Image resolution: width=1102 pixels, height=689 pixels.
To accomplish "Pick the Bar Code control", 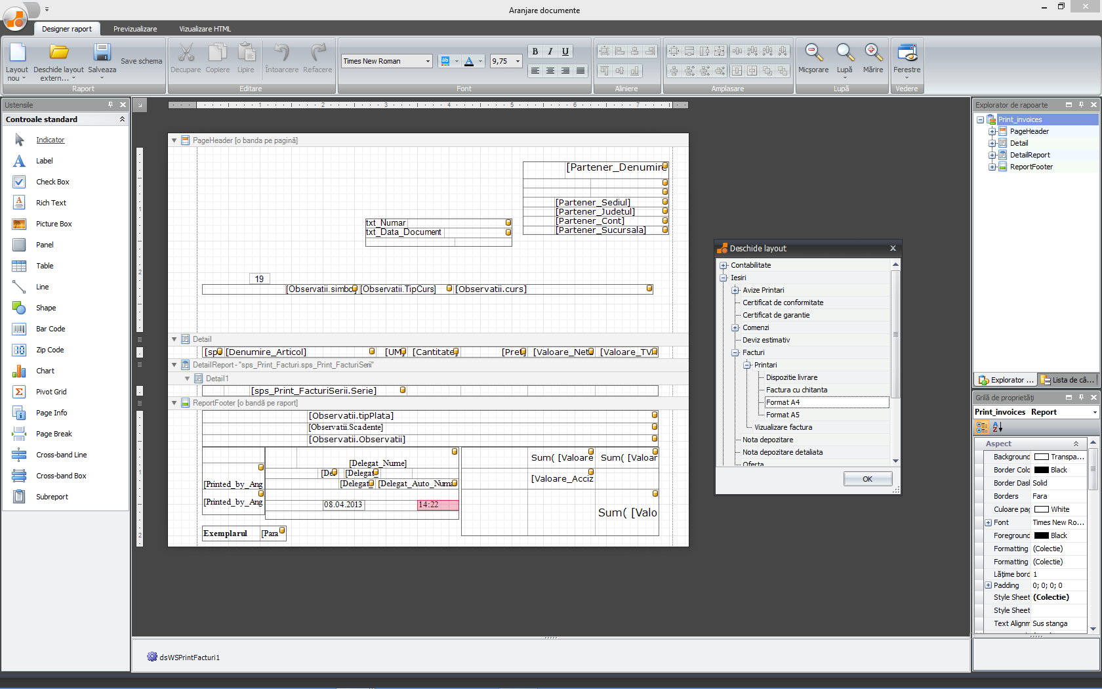I will pyautogui.click(x=50, y=329).
